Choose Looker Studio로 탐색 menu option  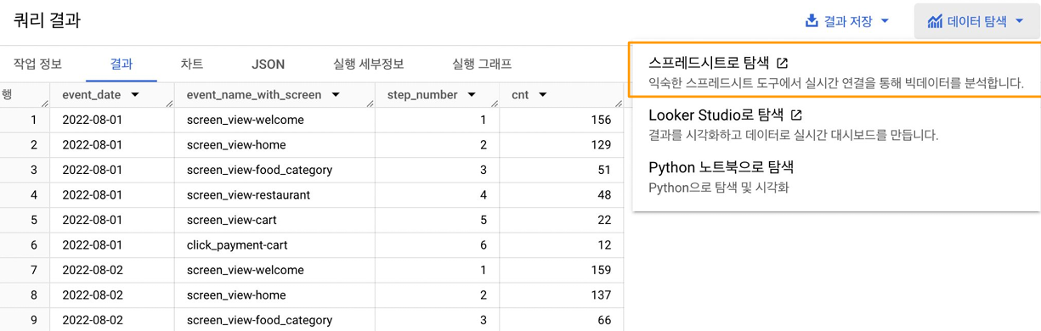[x=836, y=124]
